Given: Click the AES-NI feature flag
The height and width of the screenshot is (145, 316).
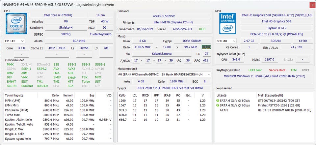Looking at the screenshot, I should [x=12, y=86].
